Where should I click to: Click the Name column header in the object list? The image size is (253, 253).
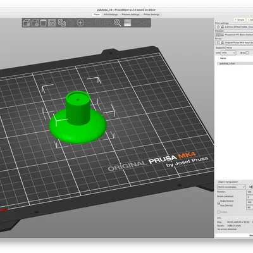pos(223,58)
